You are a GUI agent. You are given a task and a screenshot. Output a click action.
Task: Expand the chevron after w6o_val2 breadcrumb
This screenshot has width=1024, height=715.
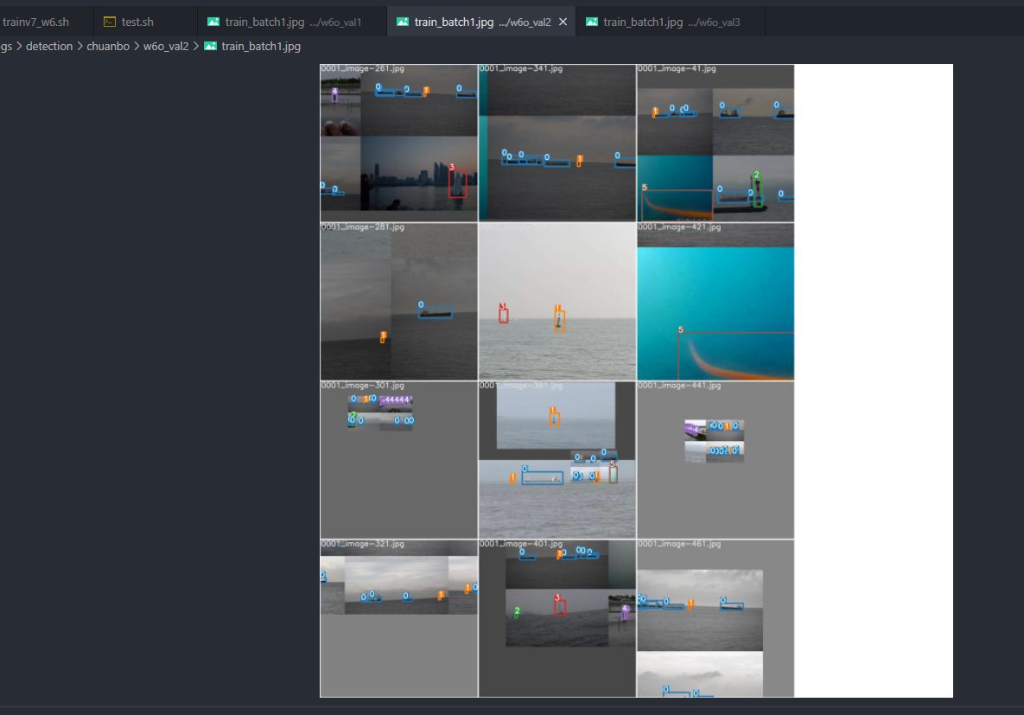[195, 46]
